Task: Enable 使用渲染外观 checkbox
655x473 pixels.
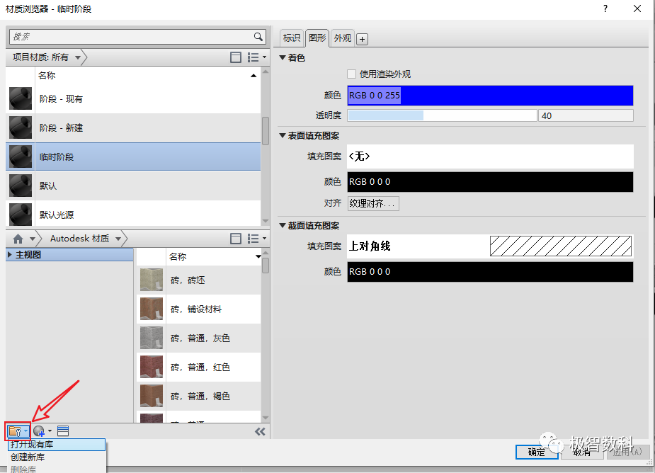Action: [x=352, y=74]
